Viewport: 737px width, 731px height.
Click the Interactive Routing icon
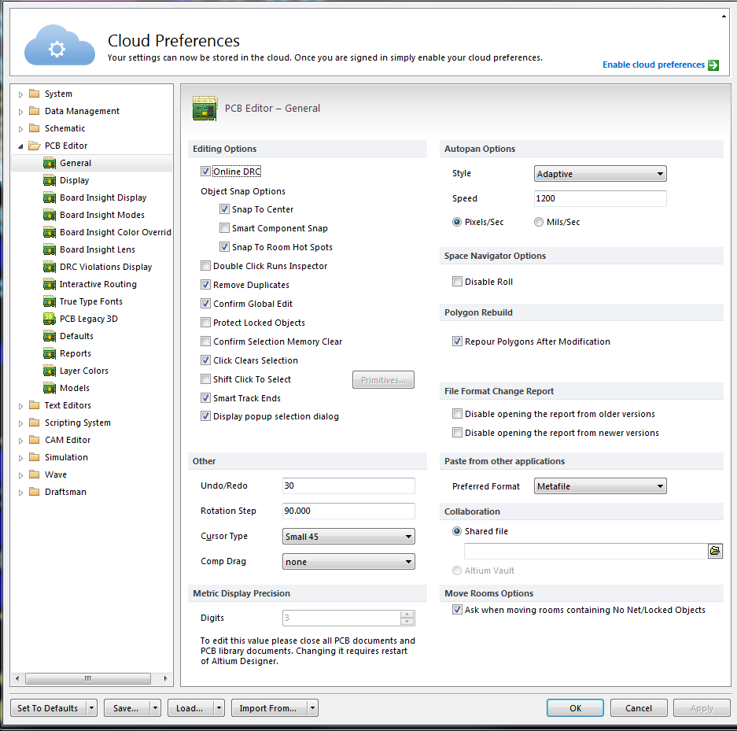(x=50, y=284)
